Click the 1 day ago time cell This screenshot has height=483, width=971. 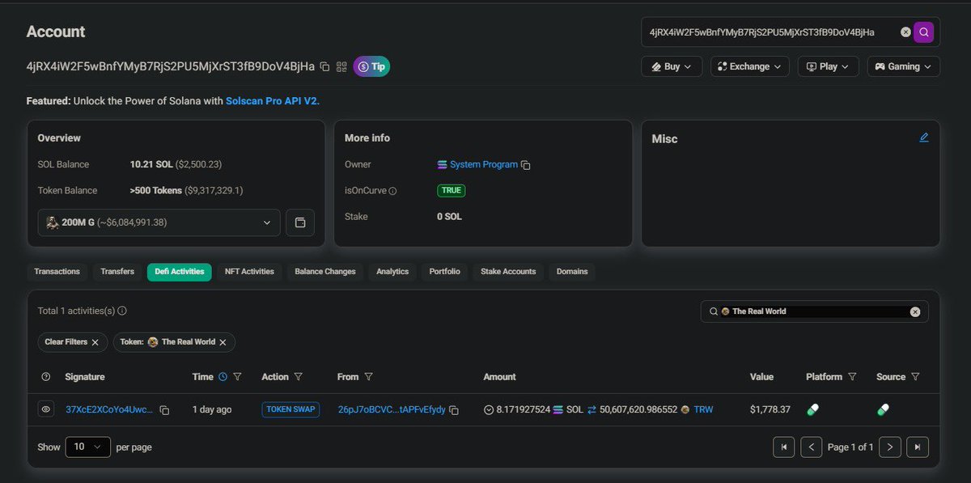click(212, 410)
